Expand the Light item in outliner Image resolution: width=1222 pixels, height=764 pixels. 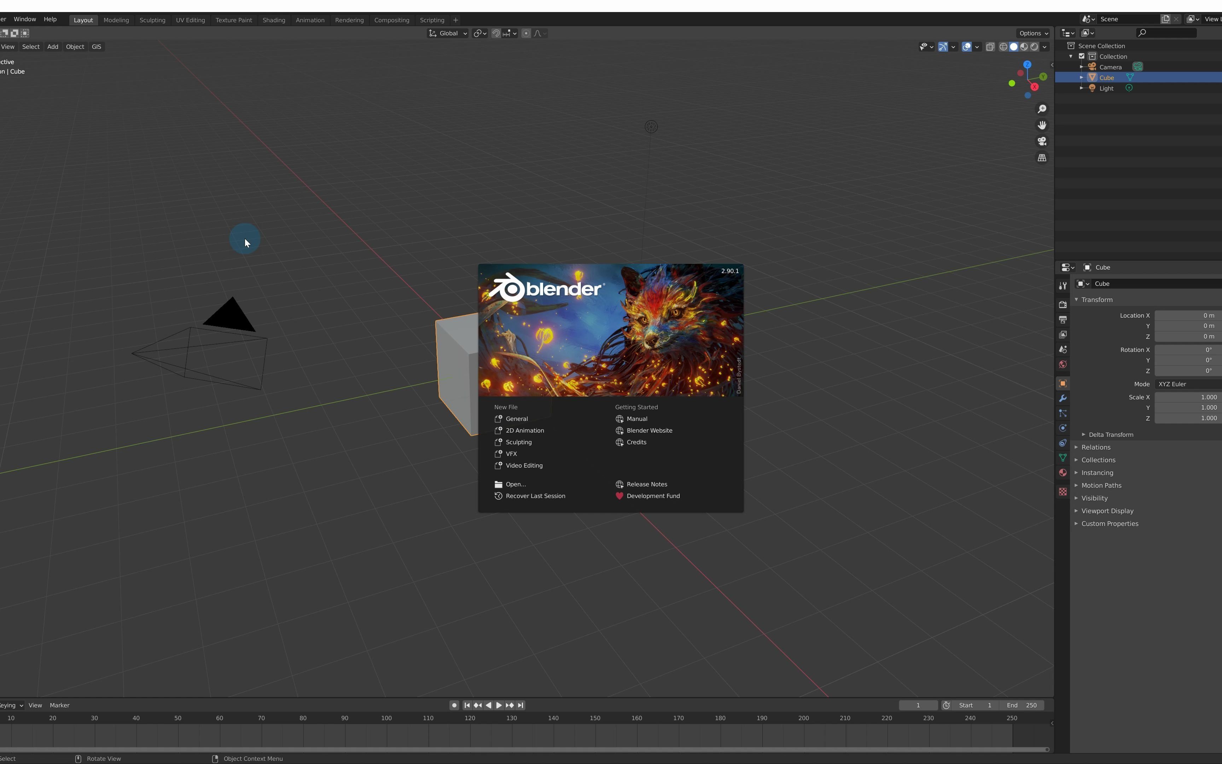pos(1082,88)
